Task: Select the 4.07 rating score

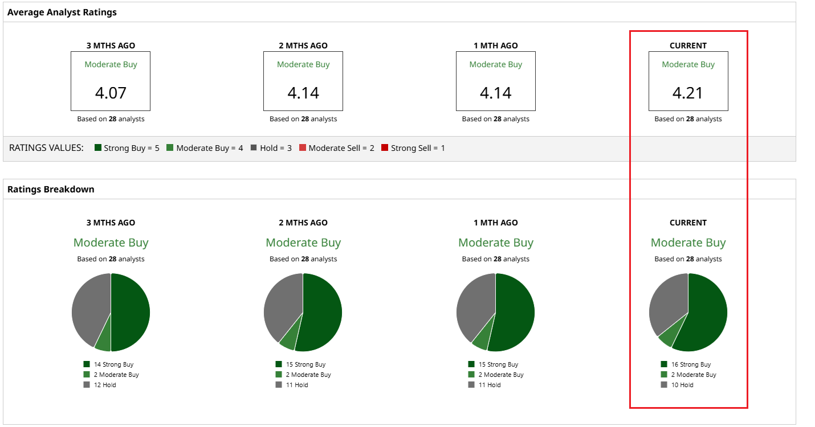Action: point(111,93)
